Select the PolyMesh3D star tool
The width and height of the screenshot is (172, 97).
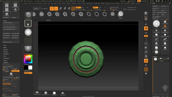(156, 31)
